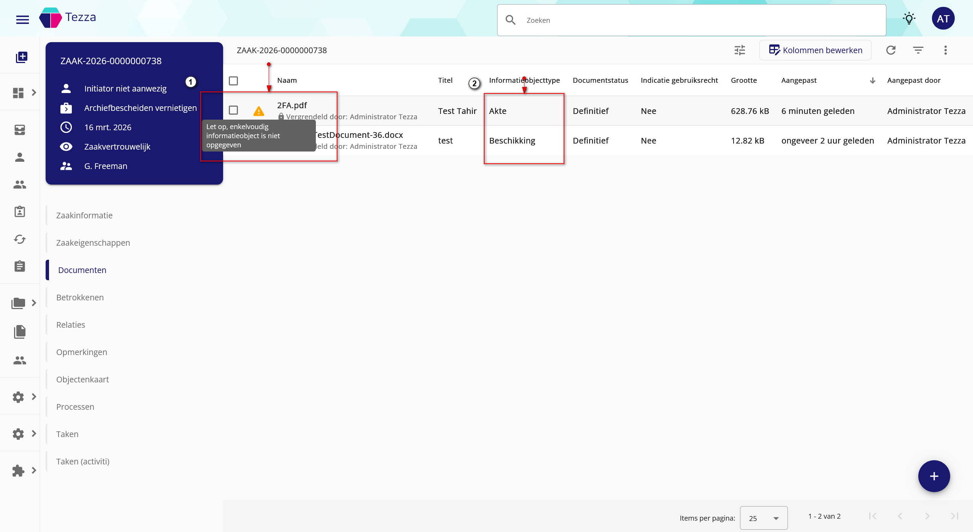Expand the folder section chevron in sidebar
The width and height of the screenshot is (973, 532).
click(34, 303)
